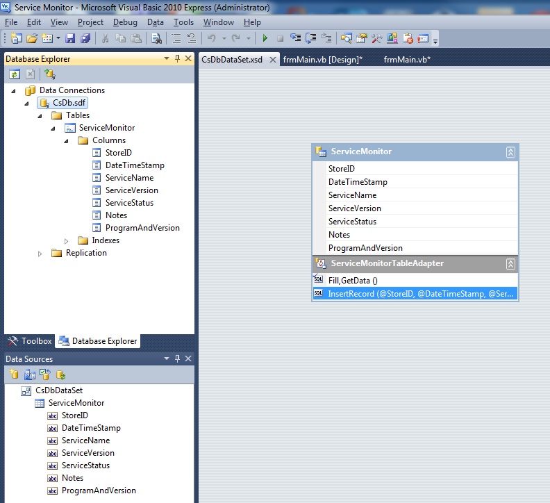Expand the Replication folder
This screenshot has width=550, height=503.
40,254
